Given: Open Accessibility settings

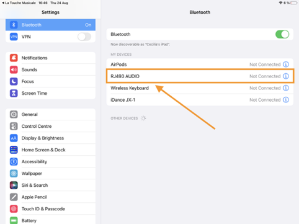Looking at the screenshot, I should point(50,161).
